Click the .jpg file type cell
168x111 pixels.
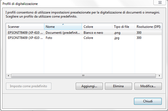(x=117, y=38)
